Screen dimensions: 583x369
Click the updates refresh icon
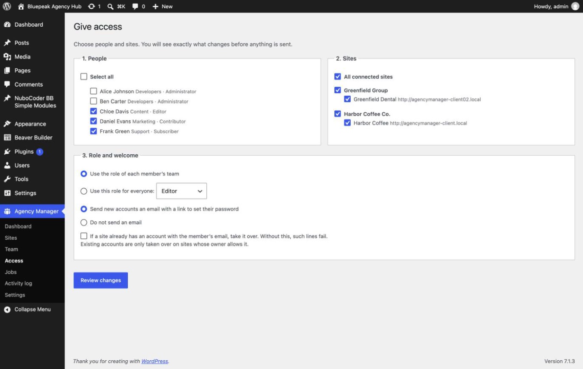pos(91,6)
